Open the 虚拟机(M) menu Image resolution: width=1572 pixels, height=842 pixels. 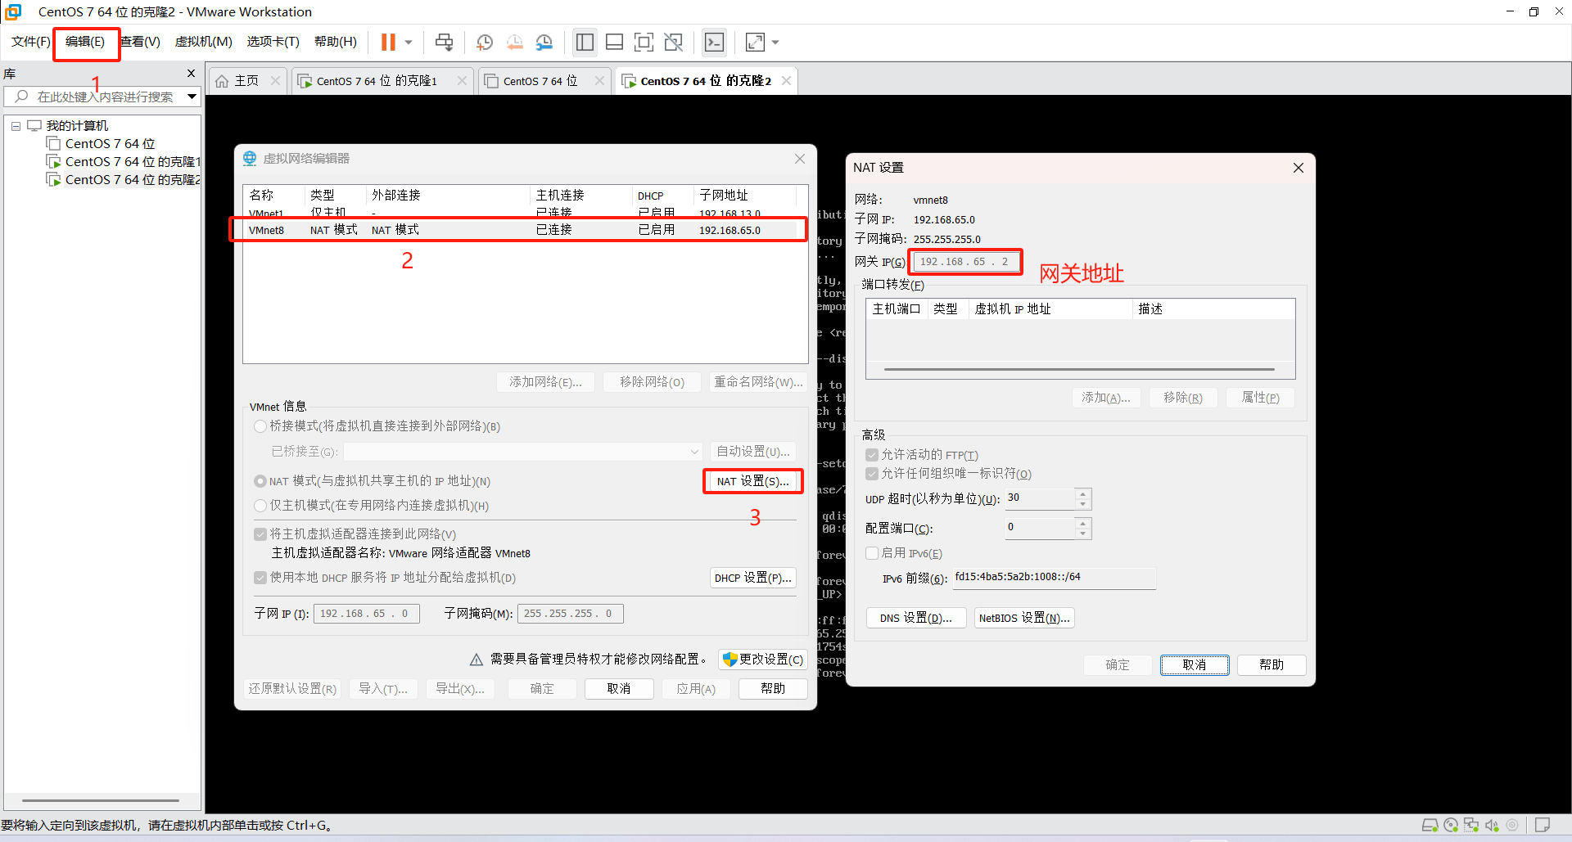[203, 41]
